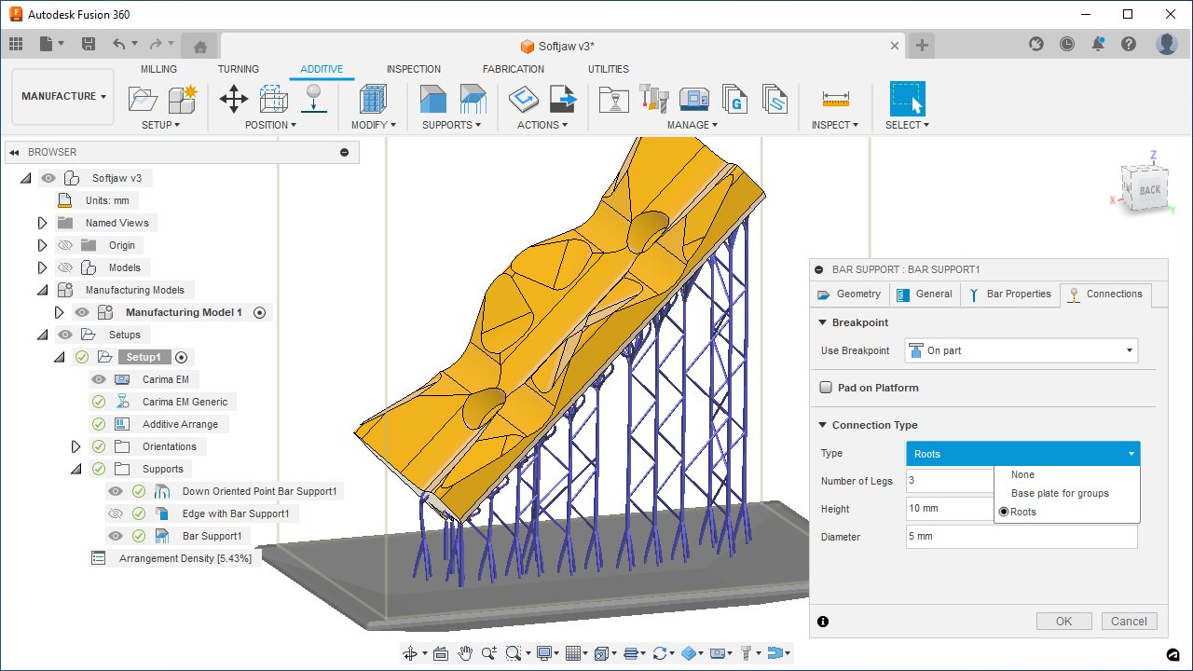The image size is (1193, 671).
Task: Toggle visibility of Bar Support1
Action: coord(116,535)
